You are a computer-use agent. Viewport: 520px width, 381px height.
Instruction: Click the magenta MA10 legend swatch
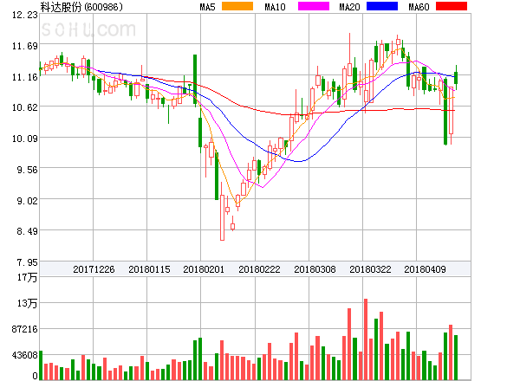[314, 6]
